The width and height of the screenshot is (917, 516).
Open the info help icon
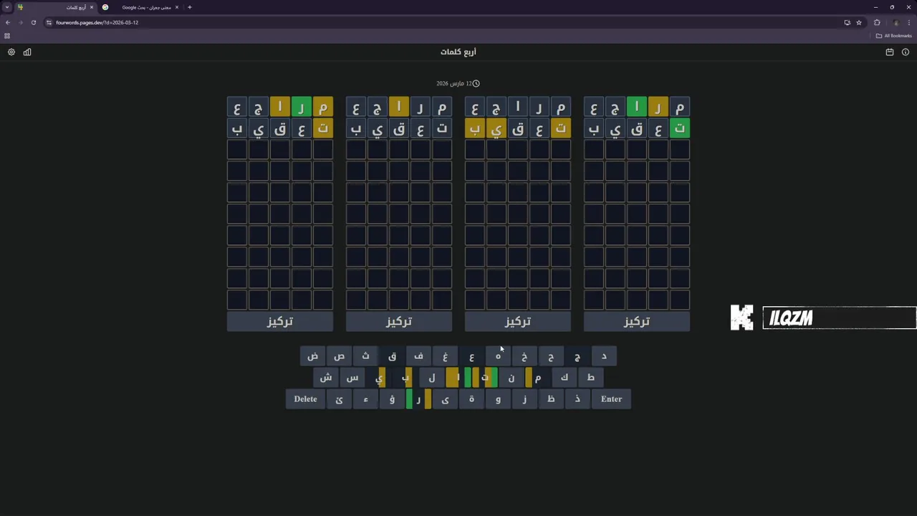906,52
